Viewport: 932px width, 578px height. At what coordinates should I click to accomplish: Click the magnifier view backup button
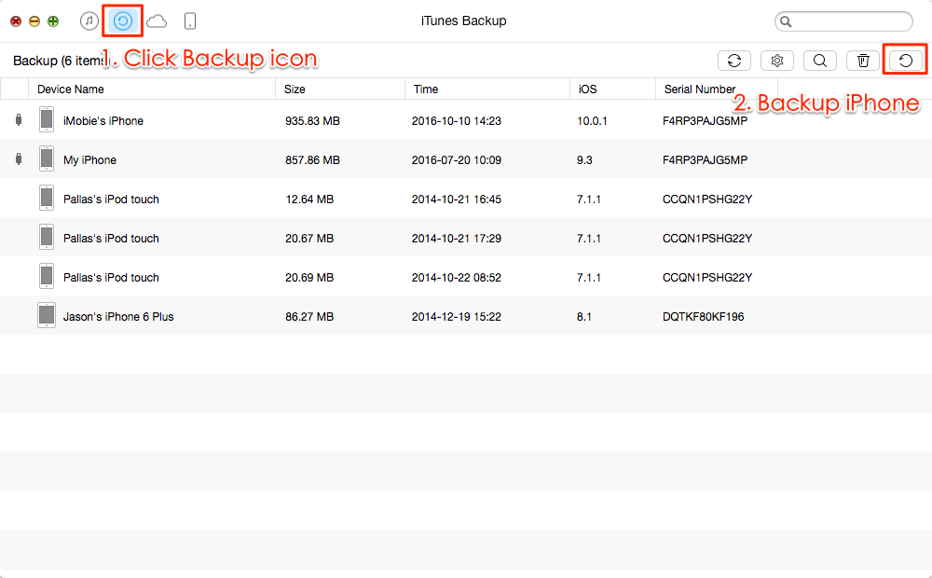pyautogui.click(x=819, y=61)
